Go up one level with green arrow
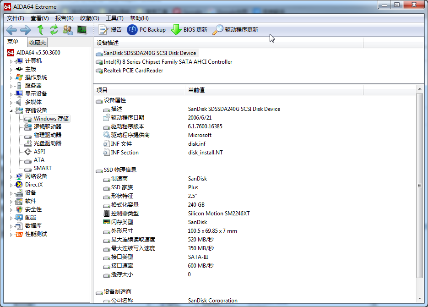The image size is (428, 307). pyautogui.click(x=40, y=29)
